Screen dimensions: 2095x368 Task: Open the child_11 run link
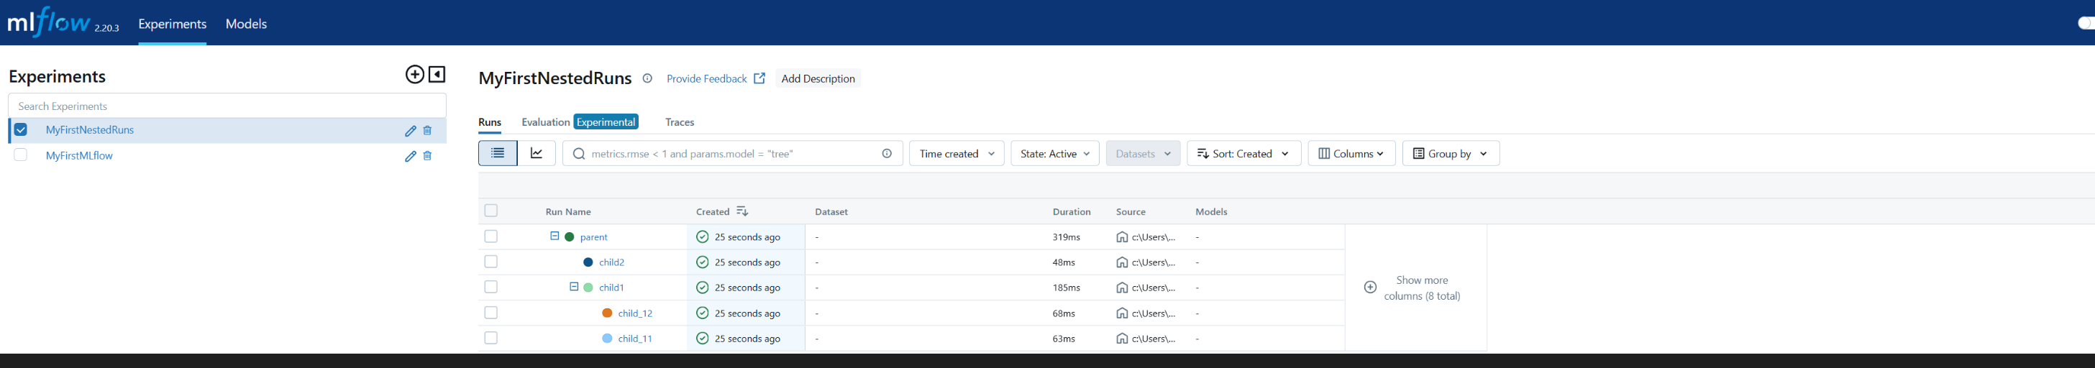tap(635, 339)
